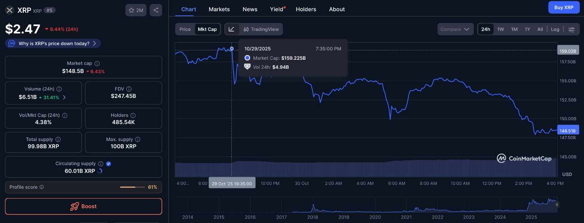Open the Compare dropdown
Viewport: 584px width, 223px height.
[456, 29]
